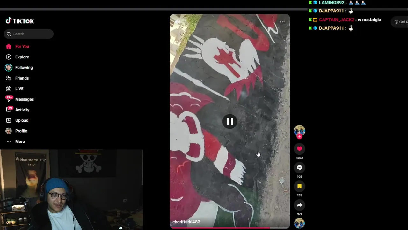Open the Explore page
Viewport: 408px width, 230px height.
(22, 57)
